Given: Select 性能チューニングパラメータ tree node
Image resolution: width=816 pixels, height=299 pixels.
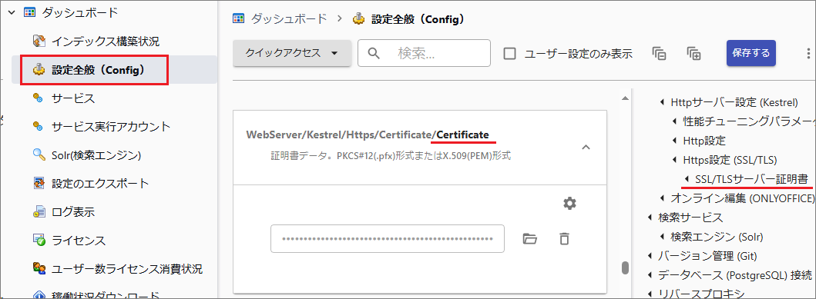Looking at the screenshot, I should click(750, 121).
